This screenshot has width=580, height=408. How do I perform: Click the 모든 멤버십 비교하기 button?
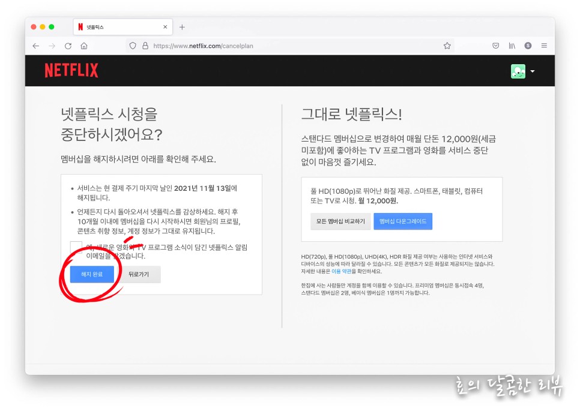click(x=340, y=221)
